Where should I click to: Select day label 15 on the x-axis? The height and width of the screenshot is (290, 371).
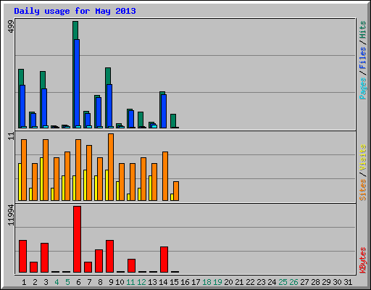(174, 282)
